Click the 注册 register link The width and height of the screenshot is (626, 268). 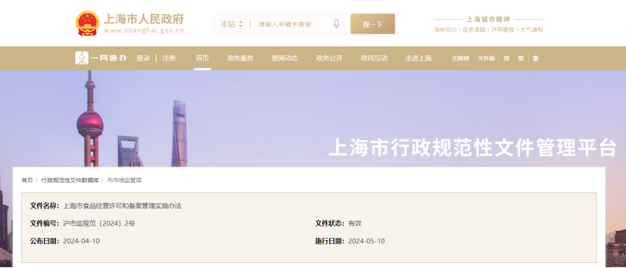[169, 58]
